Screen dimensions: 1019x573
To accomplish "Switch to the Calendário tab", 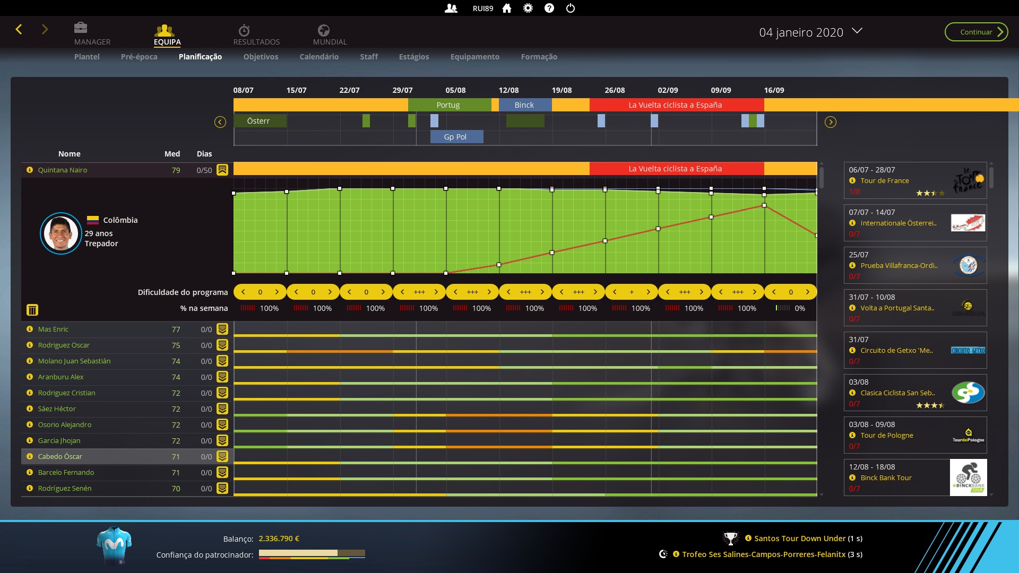I will click(x=318, y=57).
